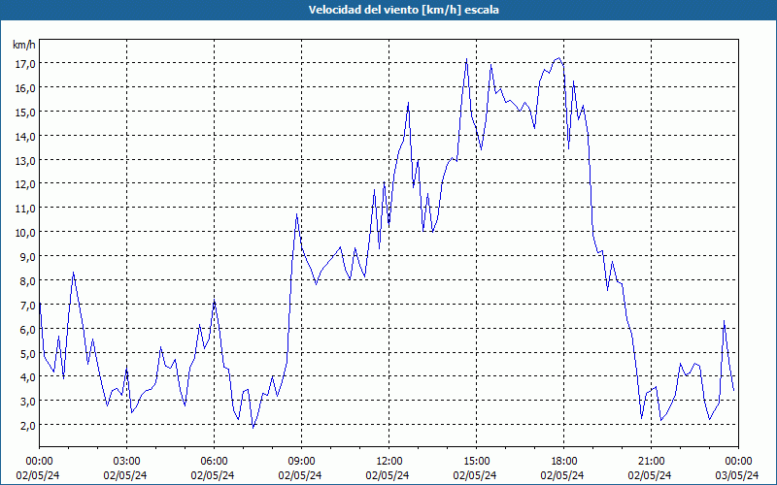Select the '15:00' time label

click(x=476, y=462)
